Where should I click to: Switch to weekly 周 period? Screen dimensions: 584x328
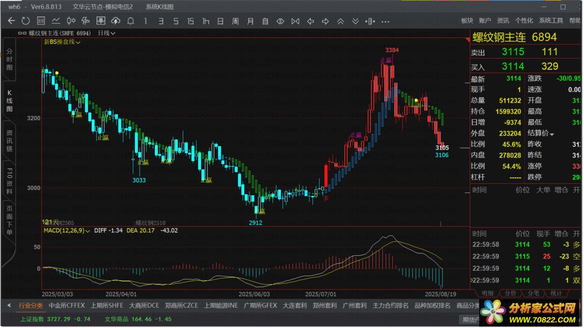click(x=236, y=21)
